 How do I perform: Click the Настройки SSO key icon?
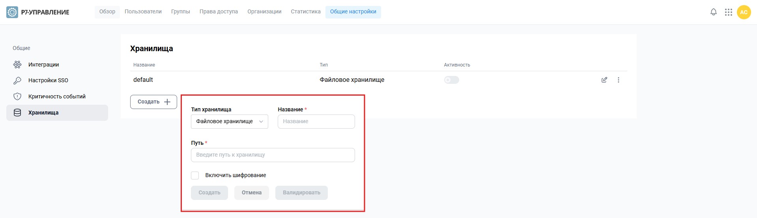pos(17,80)
